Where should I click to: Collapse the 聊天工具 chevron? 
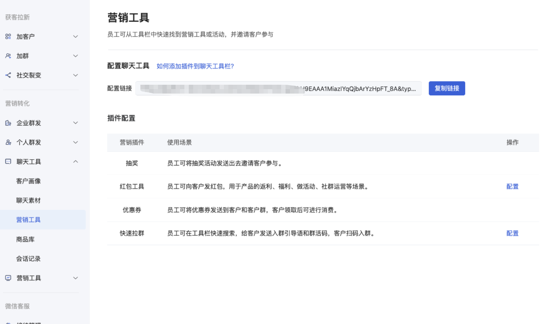(76, 161)
